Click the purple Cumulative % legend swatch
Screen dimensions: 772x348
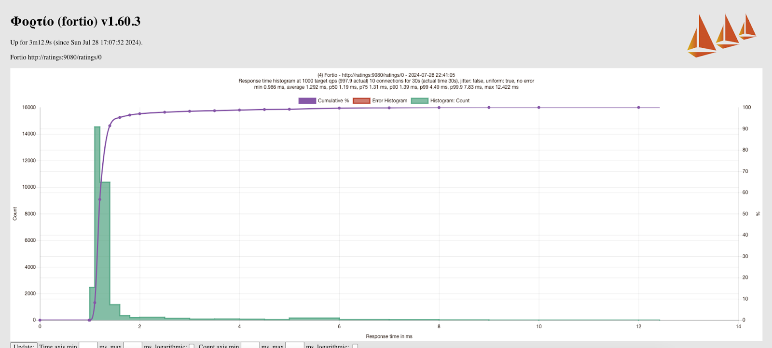[x=307, y=101]
